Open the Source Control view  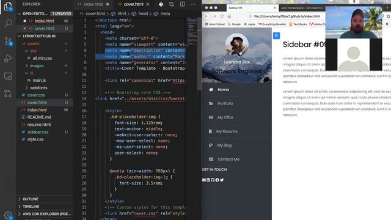pyautogui.click(x=8, y=41)
